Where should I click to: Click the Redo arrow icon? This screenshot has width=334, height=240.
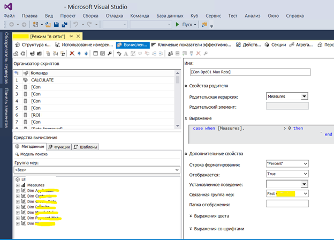coord(89,25)
